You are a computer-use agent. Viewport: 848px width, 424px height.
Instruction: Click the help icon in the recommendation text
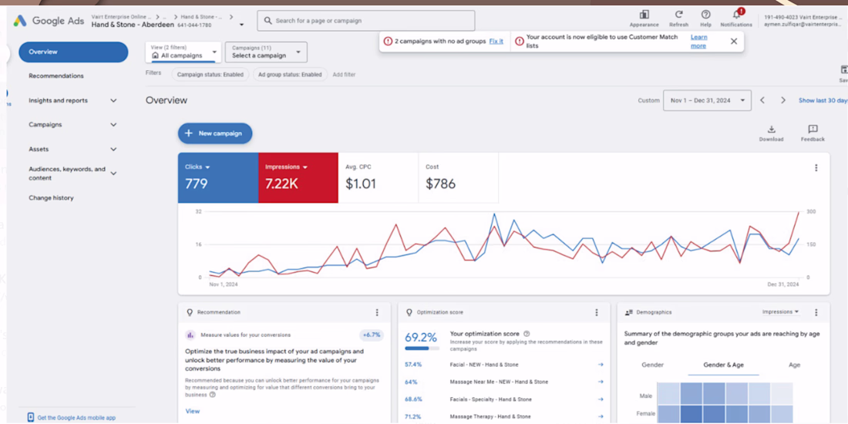pos(213,395)
